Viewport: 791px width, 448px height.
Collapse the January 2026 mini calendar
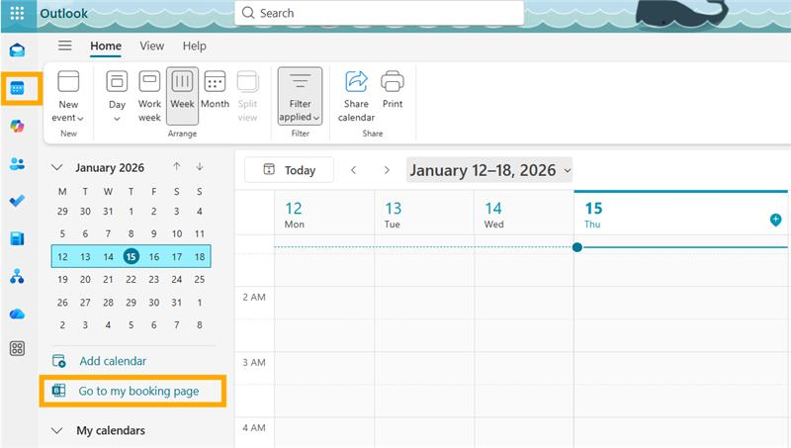(x=57, y=167)
